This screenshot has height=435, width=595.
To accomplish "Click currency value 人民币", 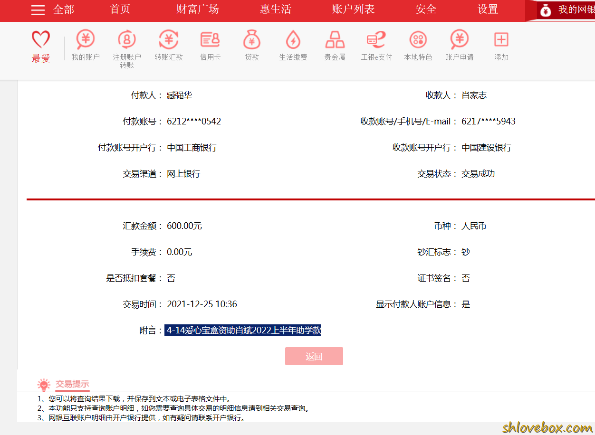I will click(x=474, y=226).
